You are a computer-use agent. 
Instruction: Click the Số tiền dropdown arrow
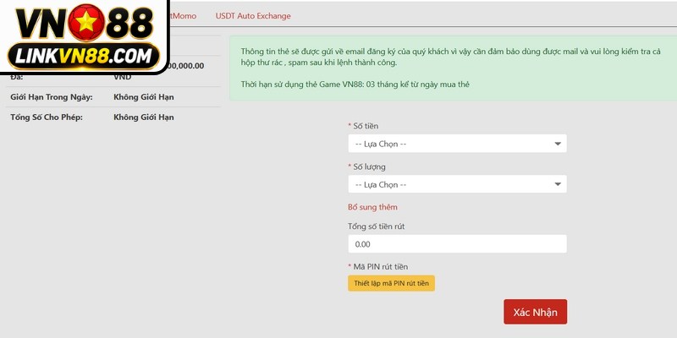point(558,144)
